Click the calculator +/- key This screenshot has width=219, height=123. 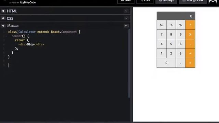coord(171,25)
